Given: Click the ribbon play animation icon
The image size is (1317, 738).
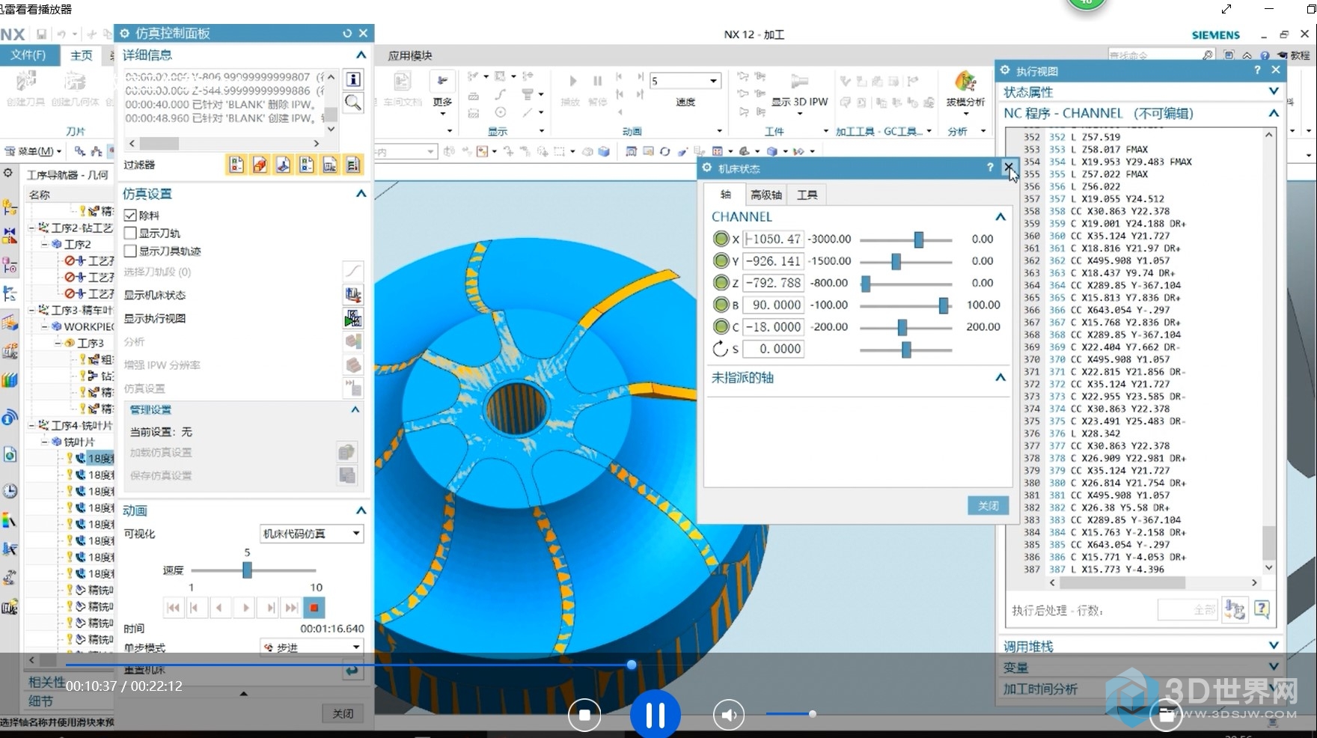Looking at the screenshot, I should click(572, 81).
